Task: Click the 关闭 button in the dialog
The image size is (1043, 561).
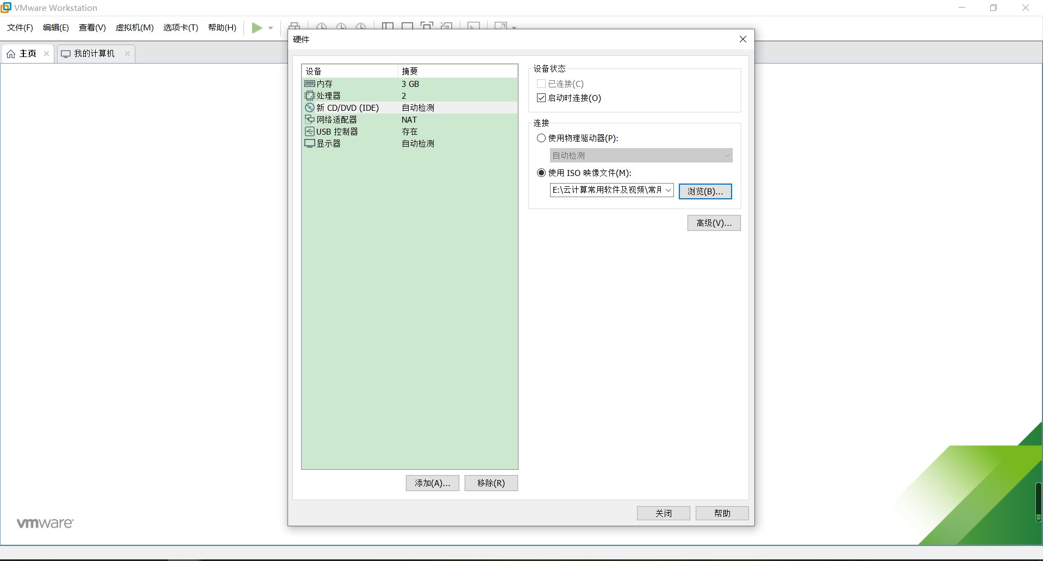Action: 664,513
